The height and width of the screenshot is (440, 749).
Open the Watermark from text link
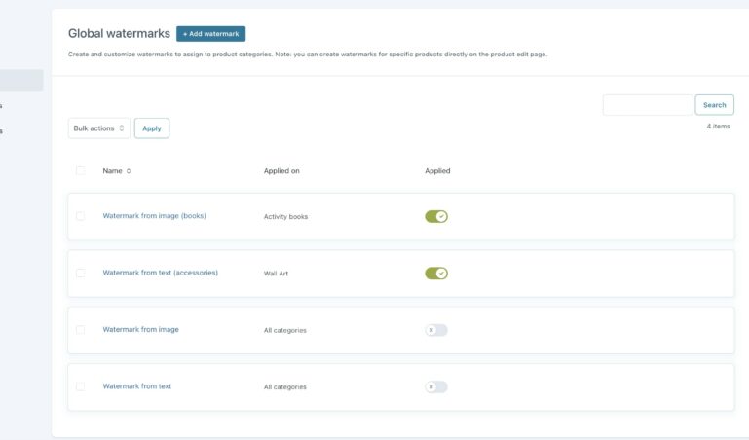(136, 386)
